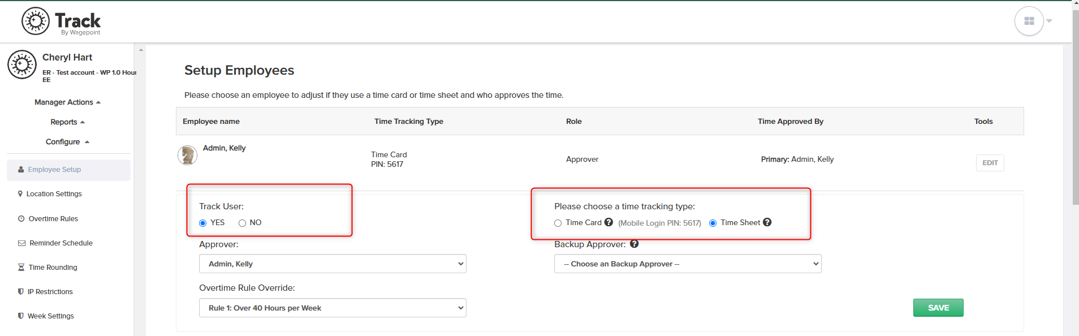
Task: Click the Backup Approver help question icon
Action: tap(634, 244)
